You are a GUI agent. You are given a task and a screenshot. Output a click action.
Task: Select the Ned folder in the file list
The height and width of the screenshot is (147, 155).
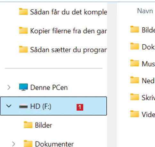pos(143,80)
